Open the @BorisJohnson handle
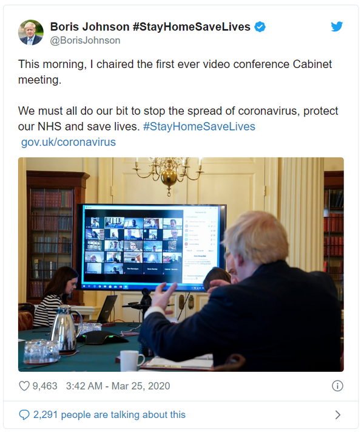 tap(85, 40)
